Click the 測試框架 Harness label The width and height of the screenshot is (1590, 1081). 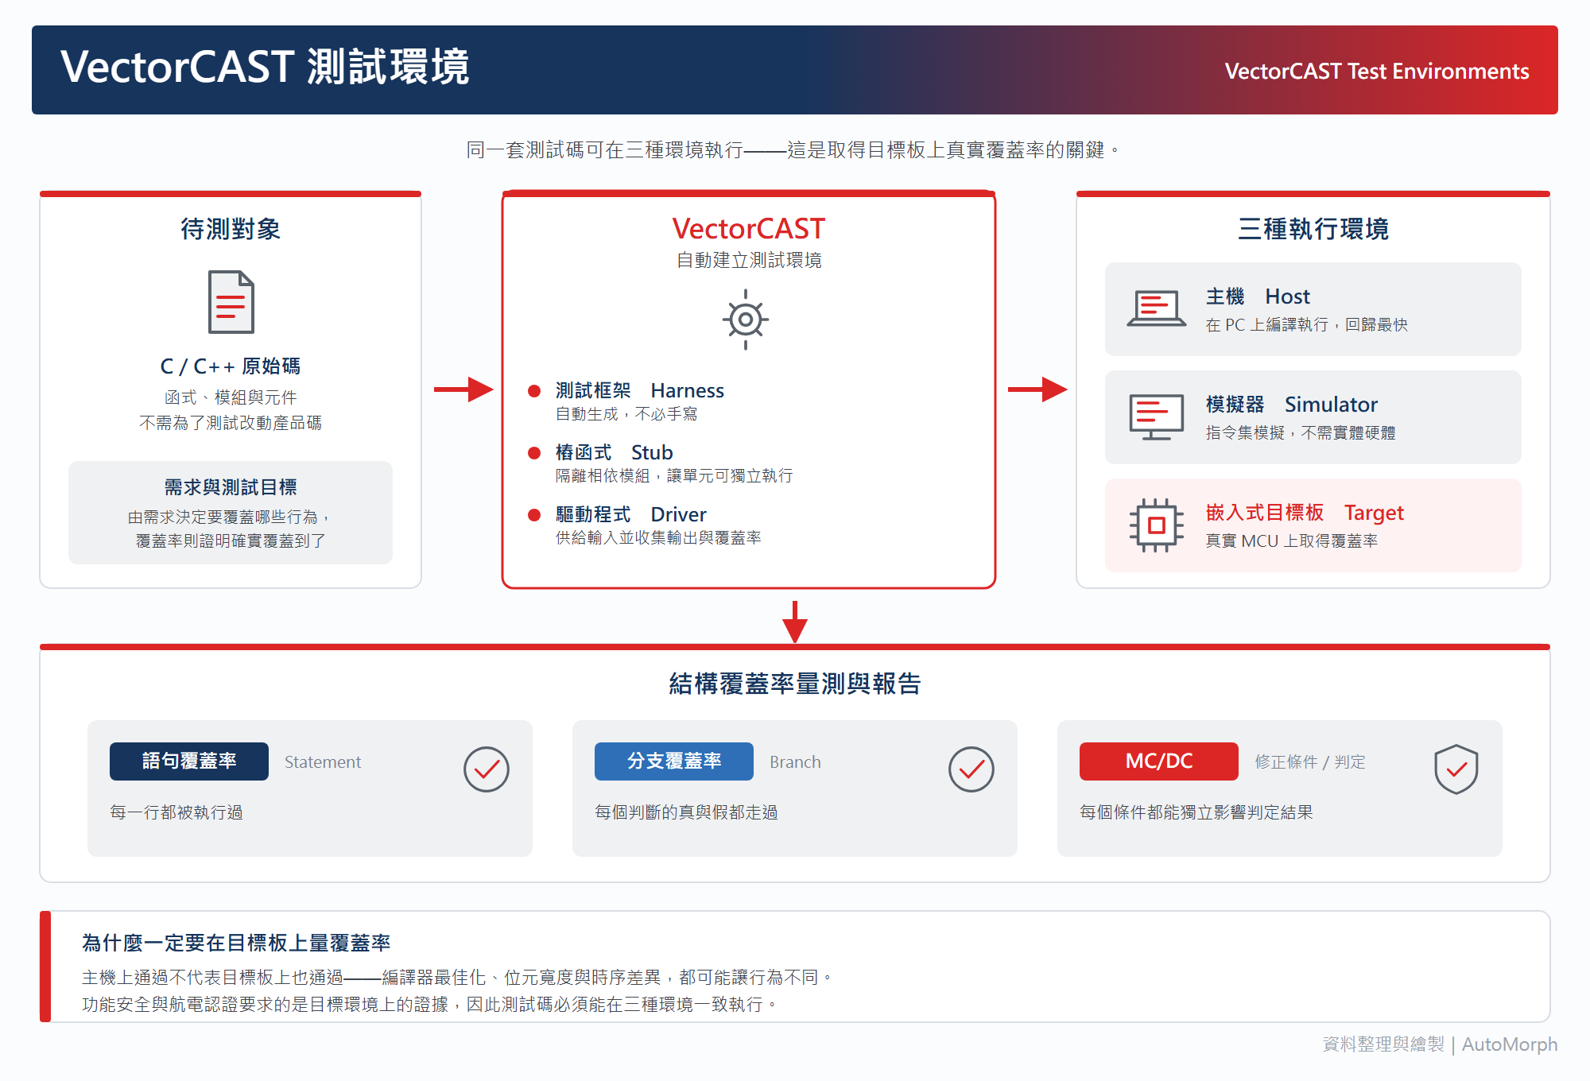pos(640,391)
